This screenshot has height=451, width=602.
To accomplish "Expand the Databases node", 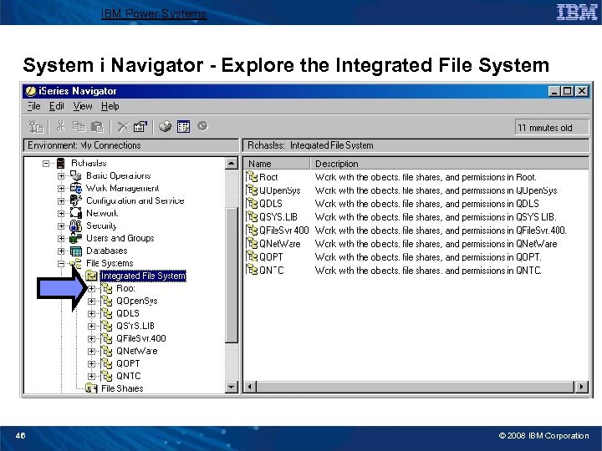I will [x=61, y=251].
